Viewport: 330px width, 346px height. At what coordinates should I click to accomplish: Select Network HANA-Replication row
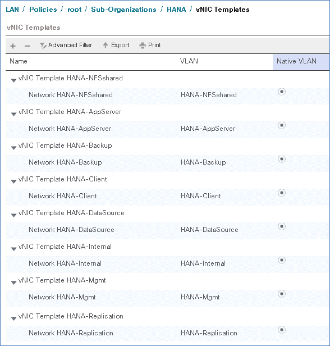(168, 334)
